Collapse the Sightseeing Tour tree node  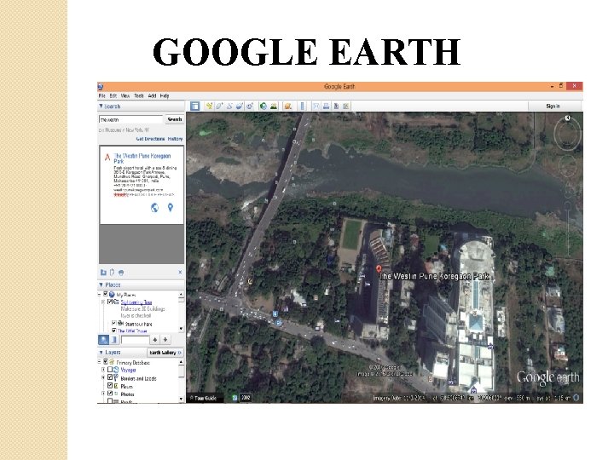tap(103, 302)
